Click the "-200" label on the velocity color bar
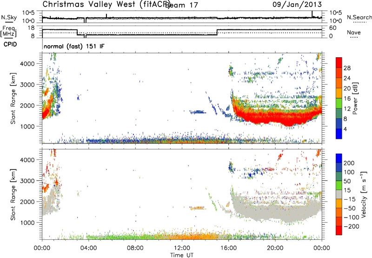 (351, 226)
